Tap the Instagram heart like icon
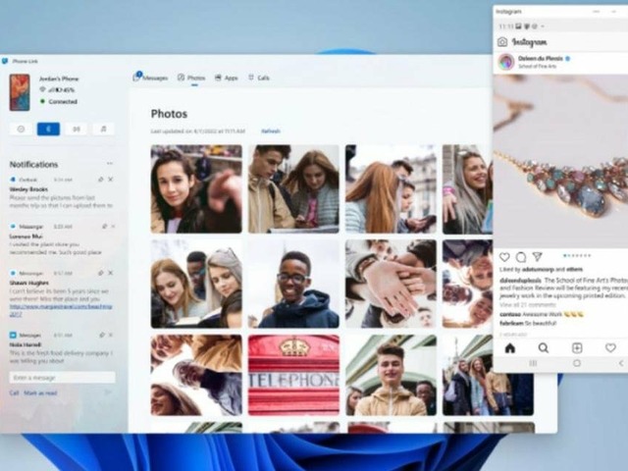 coord(504,257)
